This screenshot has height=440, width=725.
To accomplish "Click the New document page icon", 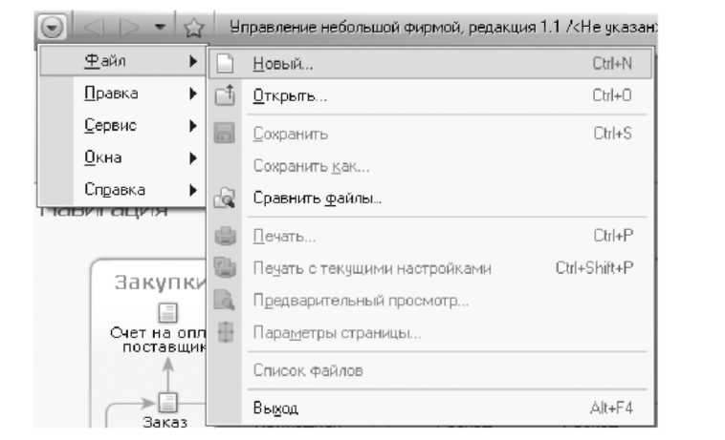I will click(225, 63).
